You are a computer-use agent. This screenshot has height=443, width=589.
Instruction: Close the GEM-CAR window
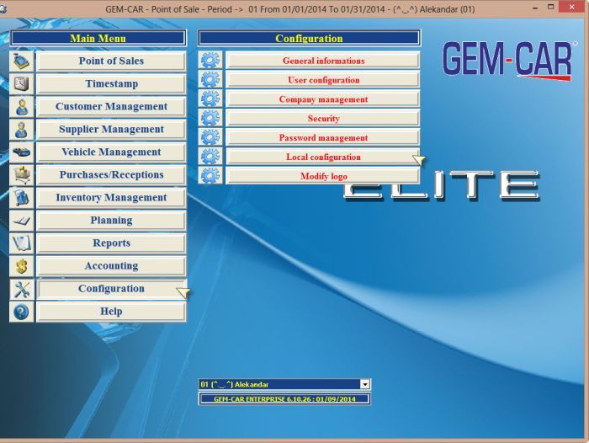[x=571, y=7]
